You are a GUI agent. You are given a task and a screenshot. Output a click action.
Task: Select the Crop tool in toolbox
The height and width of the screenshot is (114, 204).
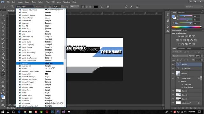tap(3, 31)
